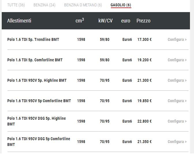Viewport: 194px width, 156px height.
Task: Select the Polo 1.6 TDI 95CV DSG 5p Comfortline BMT name
Action: coord(39,142)
